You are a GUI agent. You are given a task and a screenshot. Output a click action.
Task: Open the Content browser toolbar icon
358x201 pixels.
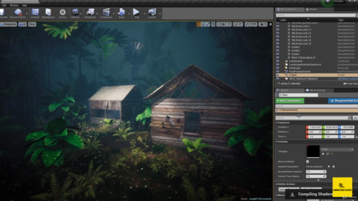(x=35, y=13)
